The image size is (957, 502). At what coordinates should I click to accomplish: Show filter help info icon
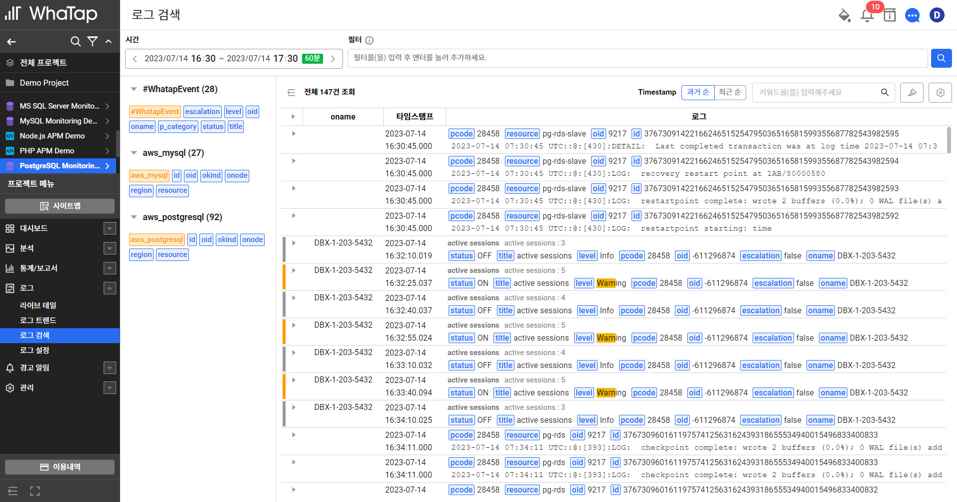point(369,40)
